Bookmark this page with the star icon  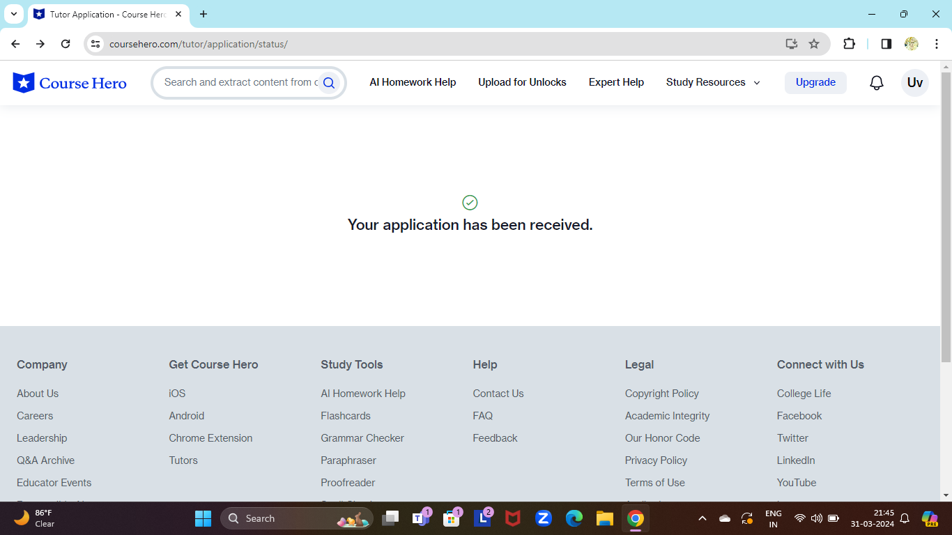click(814, 44)
